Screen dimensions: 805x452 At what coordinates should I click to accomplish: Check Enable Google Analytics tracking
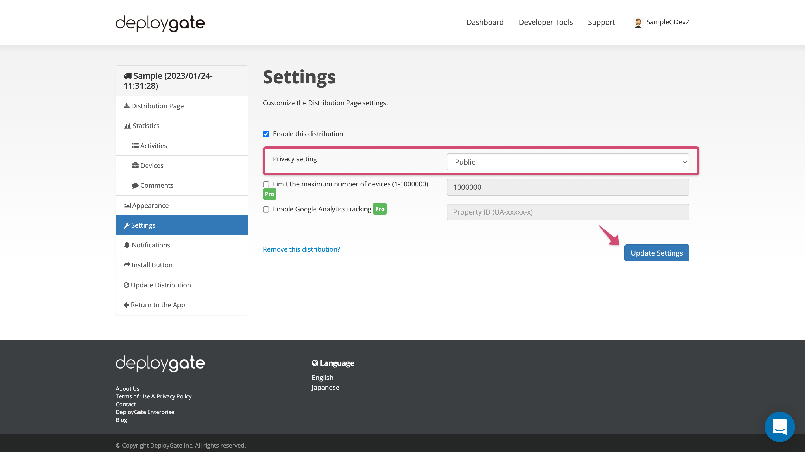[x=266, y=209]
